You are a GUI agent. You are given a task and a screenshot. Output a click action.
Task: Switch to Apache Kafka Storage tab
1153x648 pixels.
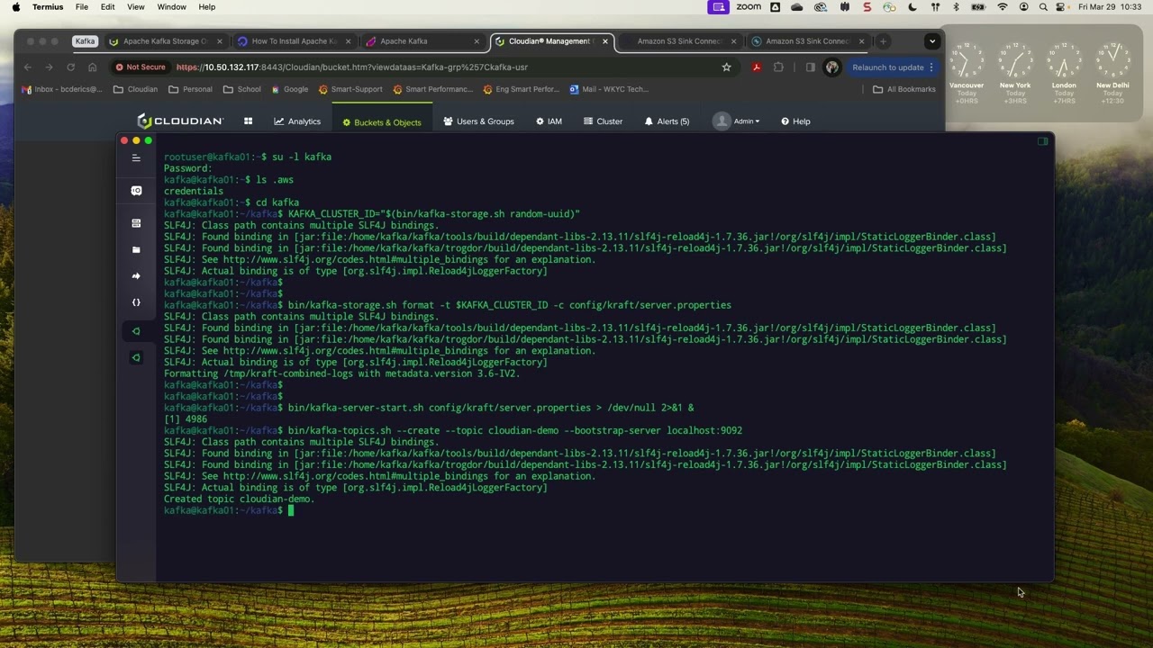click(x=165, y=41)
